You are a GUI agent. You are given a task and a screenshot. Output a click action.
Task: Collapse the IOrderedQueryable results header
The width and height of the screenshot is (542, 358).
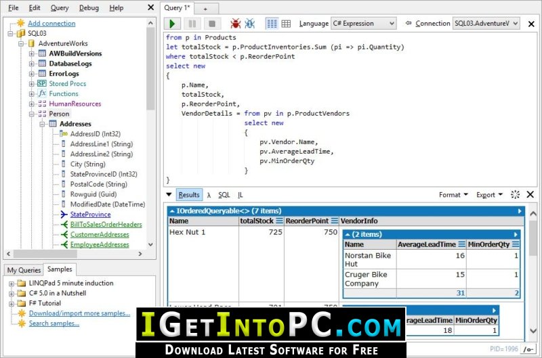point(172,211)
